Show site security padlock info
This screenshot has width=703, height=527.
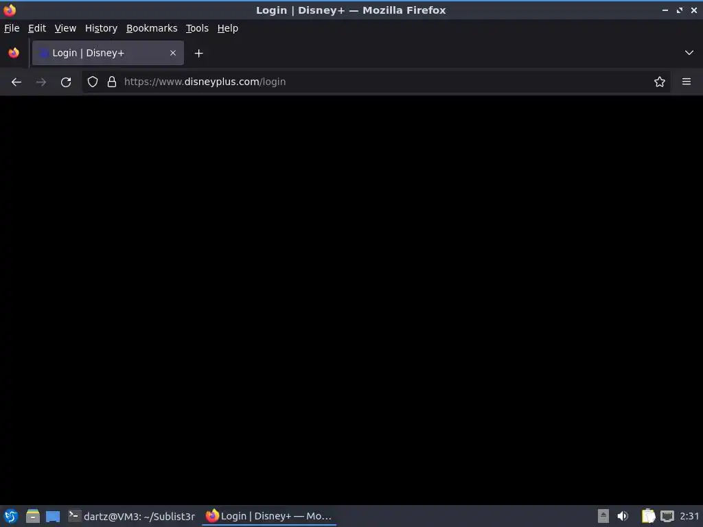pyautogui.click(x=112, y=82)
